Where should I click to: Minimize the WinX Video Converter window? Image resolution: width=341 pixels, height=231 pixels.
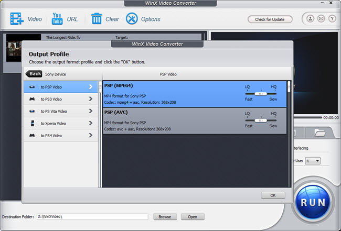[322, 3]
